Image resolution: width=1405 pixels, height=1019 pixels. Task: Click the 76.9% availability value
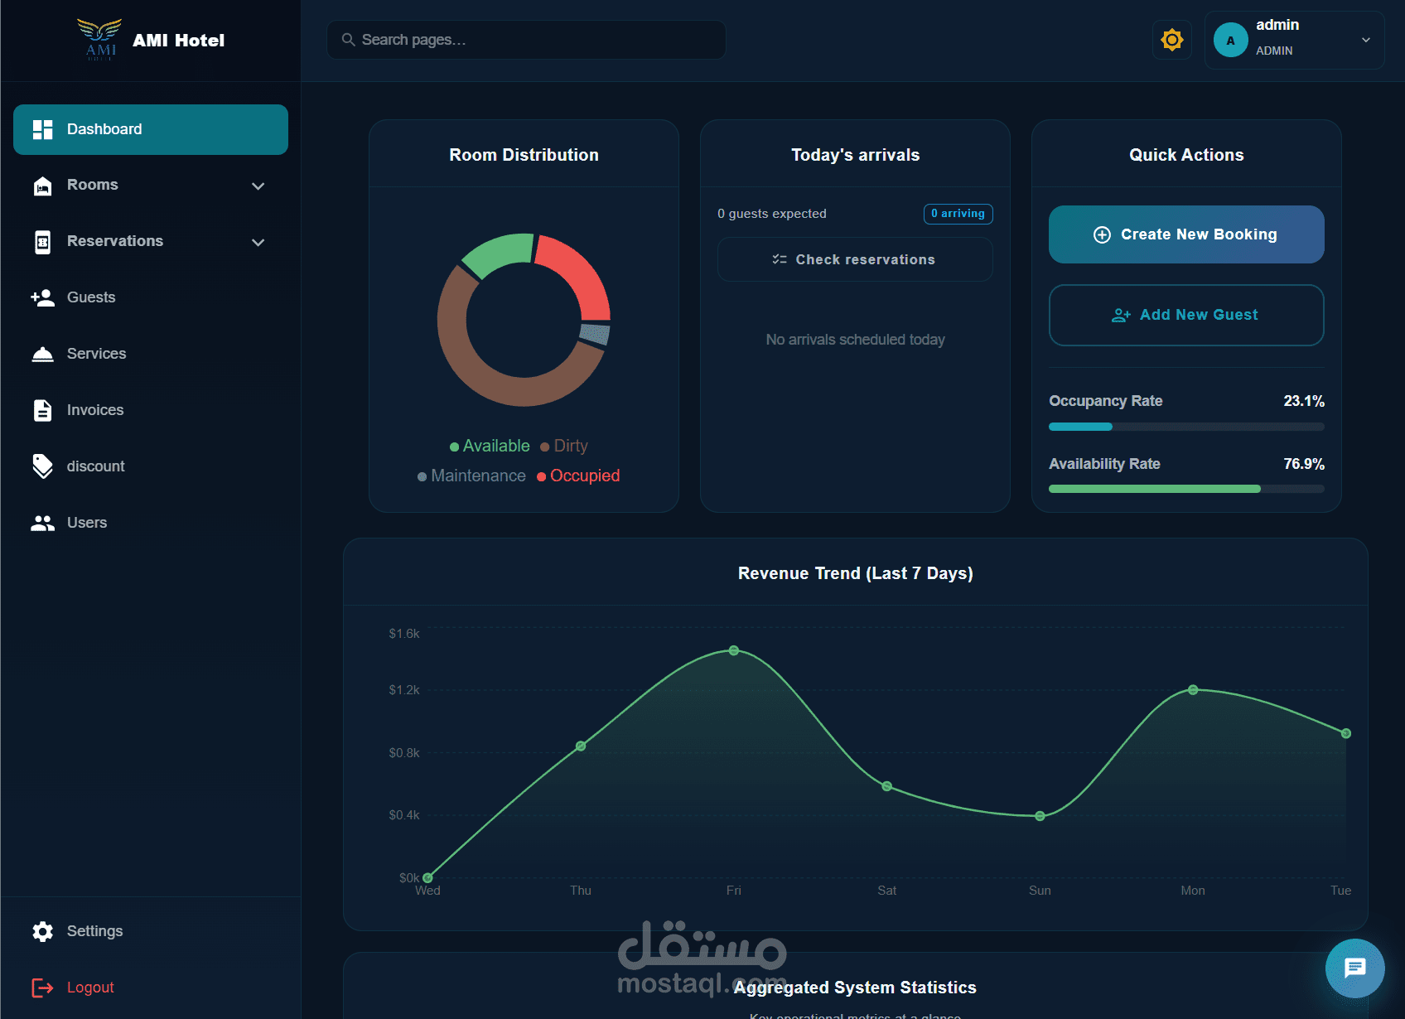click(x=1304, y=464)
